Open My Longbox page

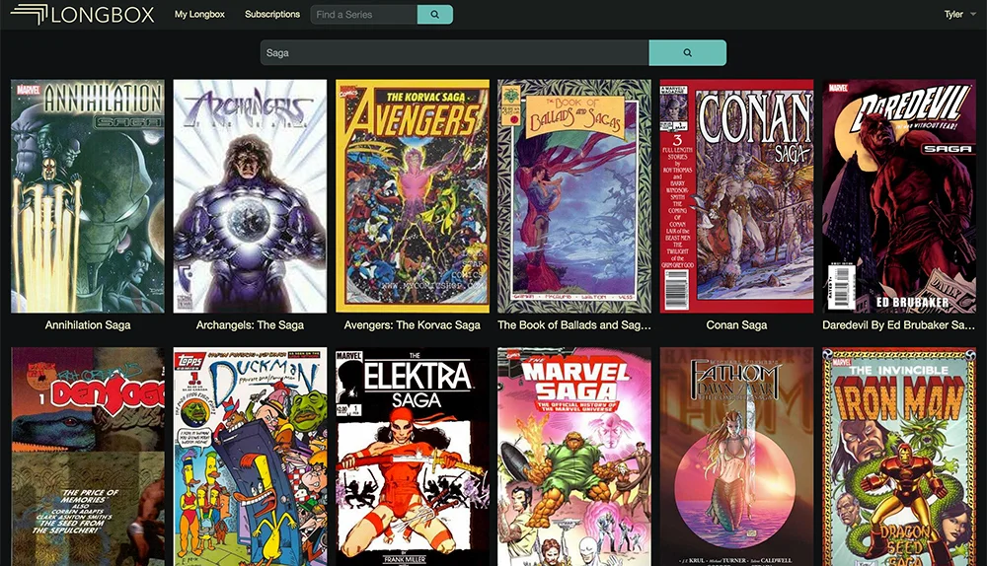[199, 14]
